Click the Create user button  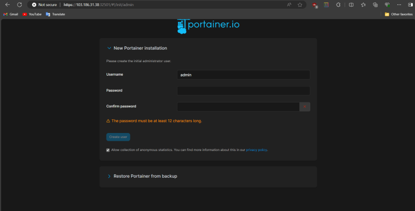pos(118,137)
